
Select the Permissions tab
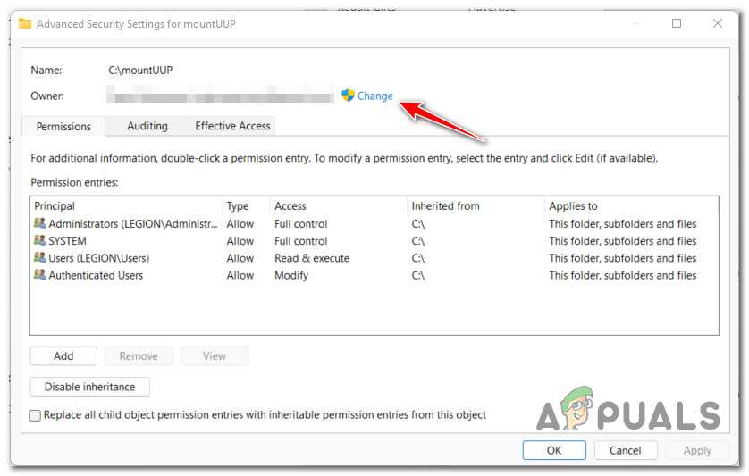(63, 127)
